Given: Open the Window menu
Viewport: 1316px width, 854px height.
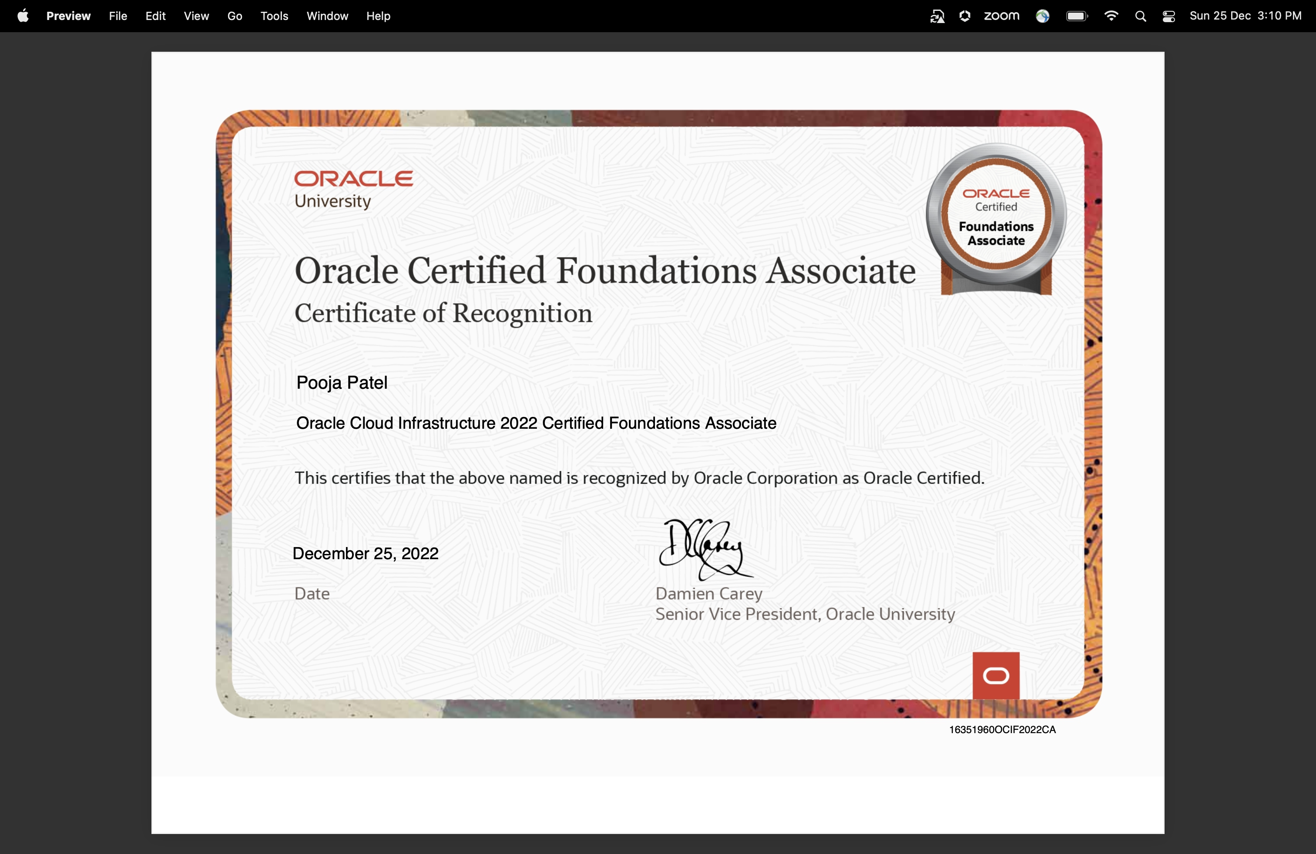Looking at the screenshot, I should tap(327, 16).
